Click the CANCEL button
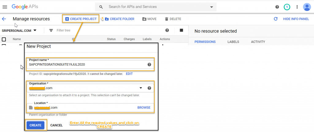Viewport: 314px width, 133px height. click(x=56, y=125)
